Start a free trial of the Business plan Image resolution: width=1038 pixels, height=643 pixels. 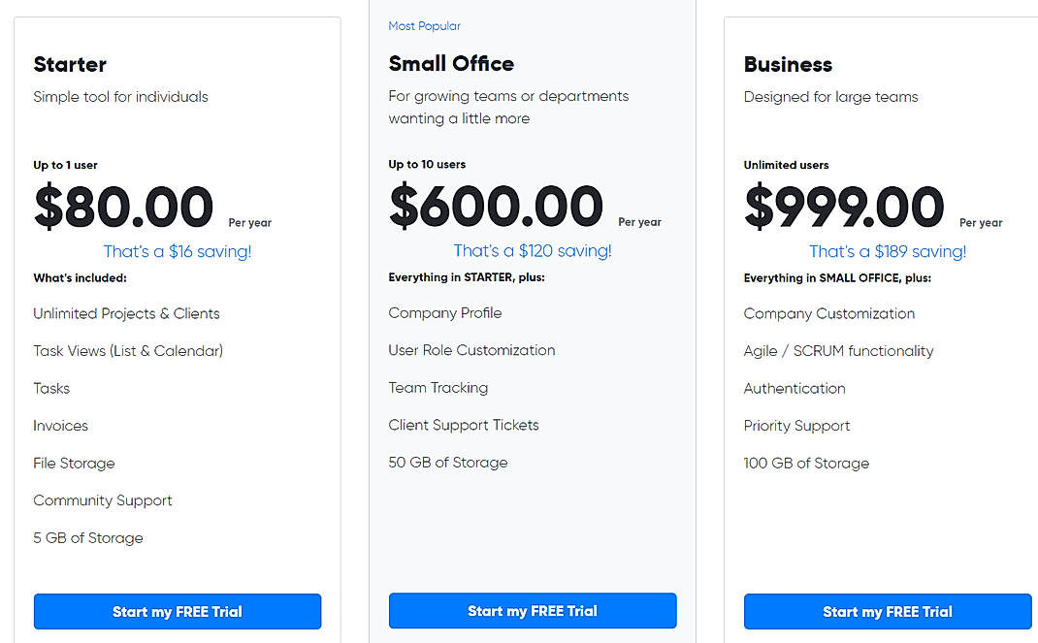click(x=887, y=611)
